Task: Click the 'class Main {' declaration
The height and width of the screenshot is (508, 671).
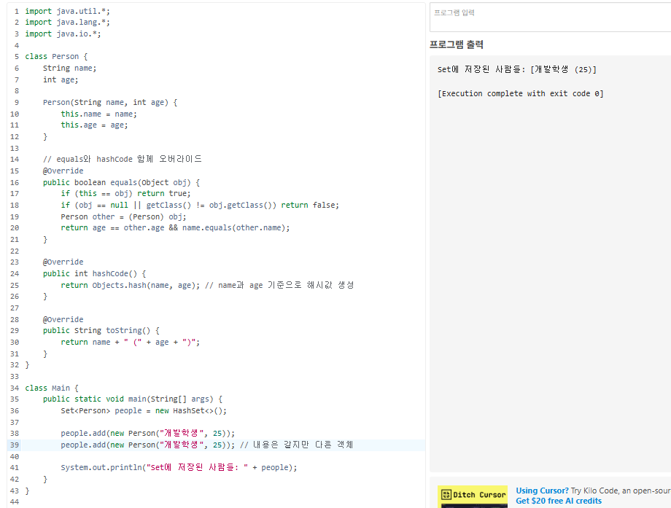Action: pos(52,388)
